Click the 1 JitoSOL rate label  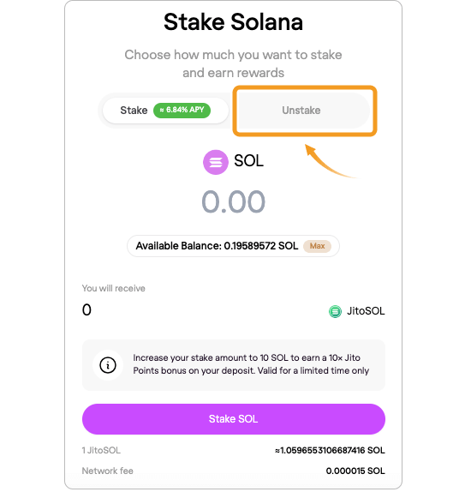click(x=101, y=451)
